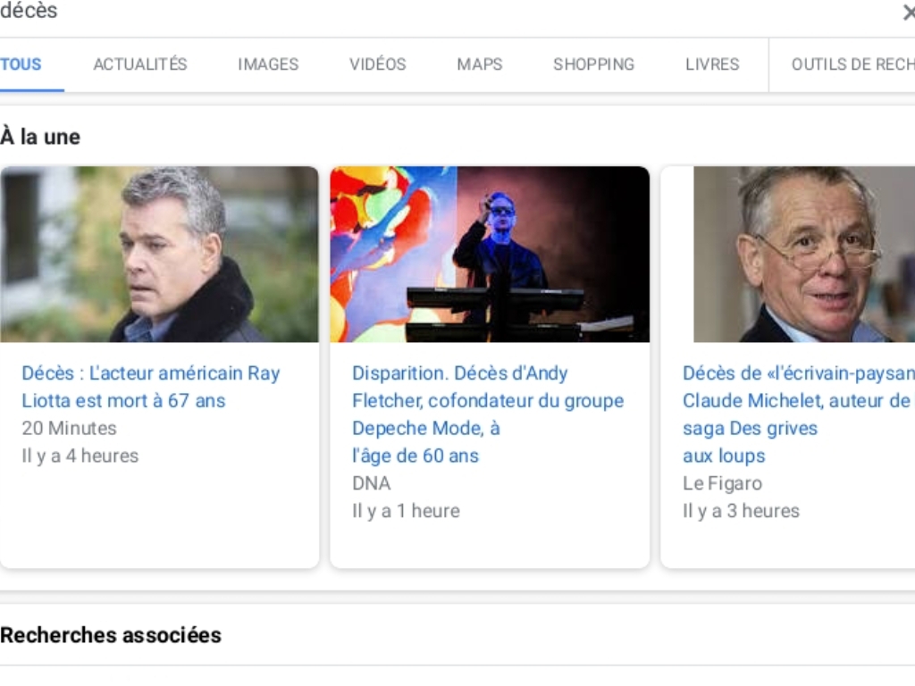The width and height of the screenshot is (915, 686).
Task: Click "Il y a 1 heure" timestamp
Action: coord(406,510)
